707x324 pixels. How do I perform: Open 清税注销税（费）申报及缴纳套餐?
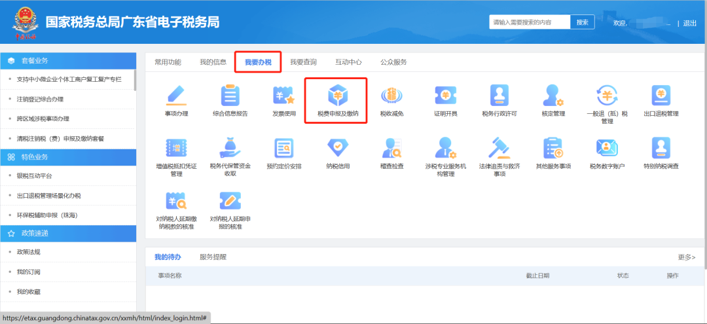(60, 139)
